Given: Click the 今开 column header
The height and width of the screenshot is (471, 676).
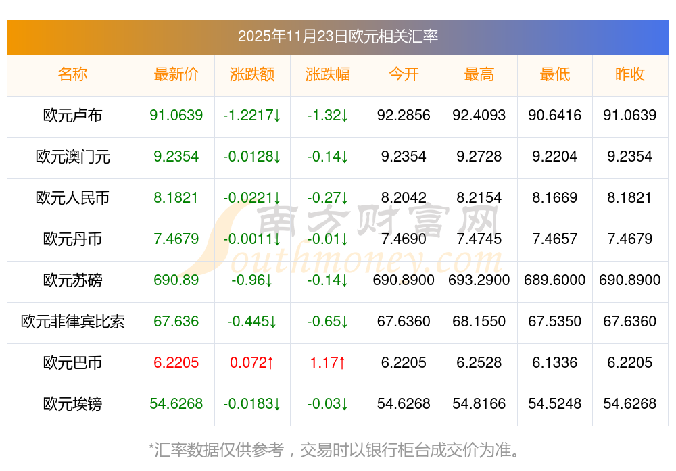Looking at the screenshot, I should (404, 74).
